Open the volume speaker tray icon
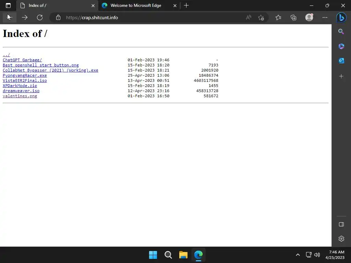 [x=317, y=255]
